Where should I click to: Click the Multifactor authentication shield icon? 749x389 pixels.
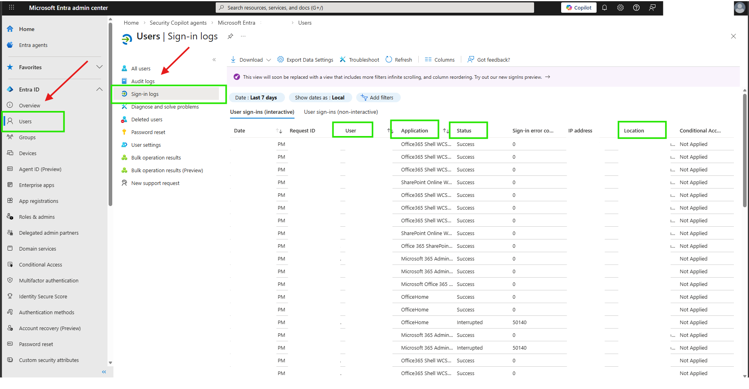pos(10,280)
